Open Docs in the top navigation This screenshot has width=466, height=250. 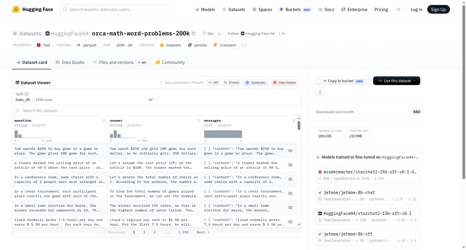click(x=326, y=9)
